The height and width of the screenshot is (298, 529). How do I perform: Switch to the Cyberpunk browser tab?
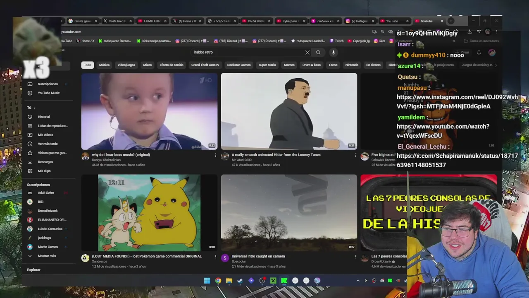tap(291, 21)
